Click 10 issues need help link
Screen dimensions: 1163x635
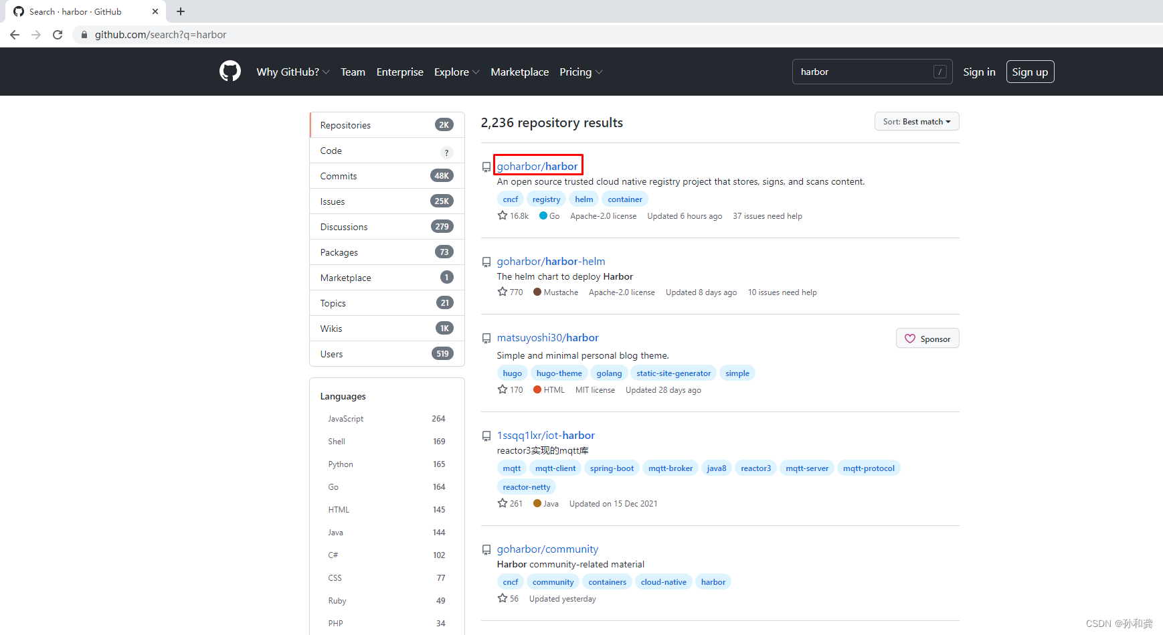[782, 292]
